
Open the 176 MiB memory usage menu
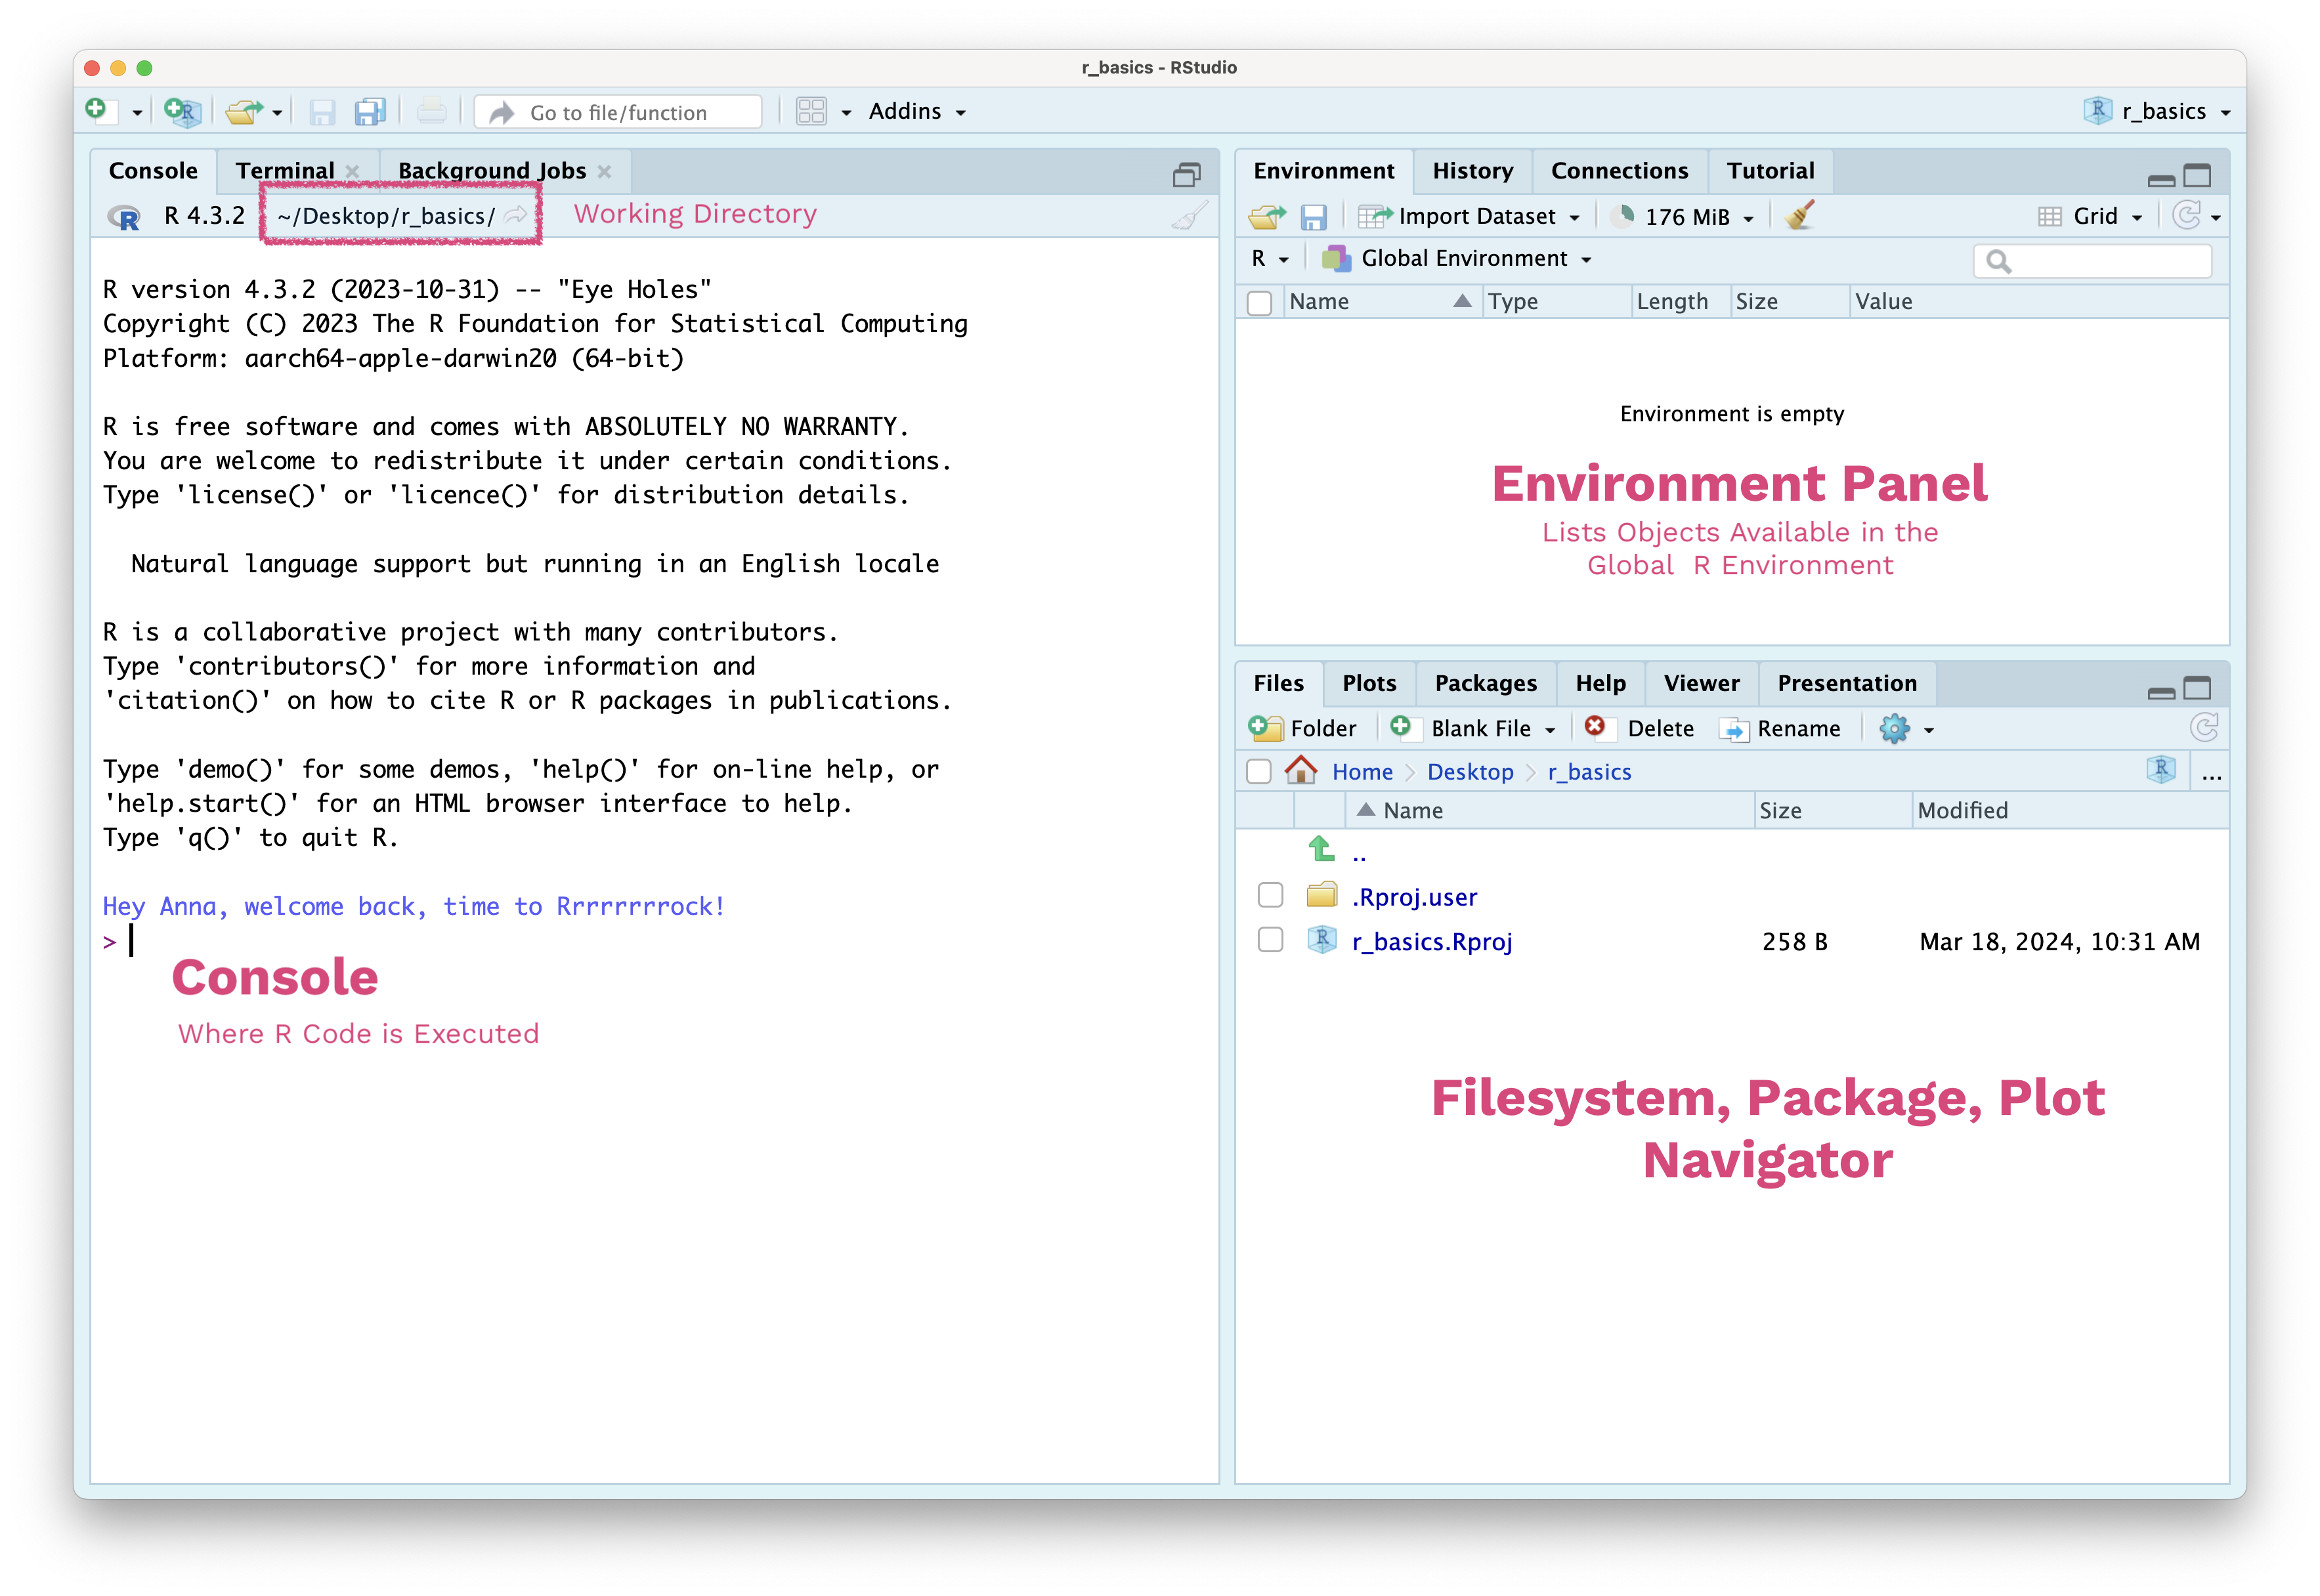[x=1682, y=216]
